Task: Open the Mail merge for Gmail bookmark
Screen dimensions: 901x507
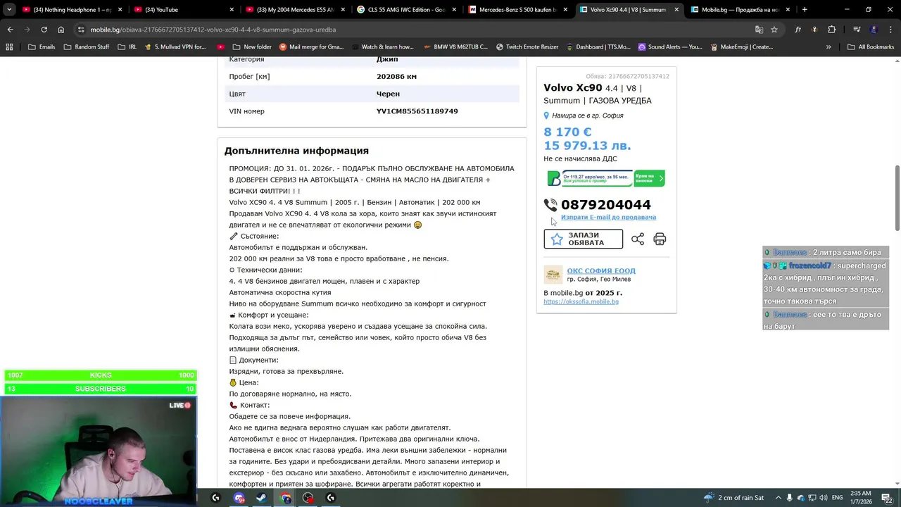Action: pos(311,47)
